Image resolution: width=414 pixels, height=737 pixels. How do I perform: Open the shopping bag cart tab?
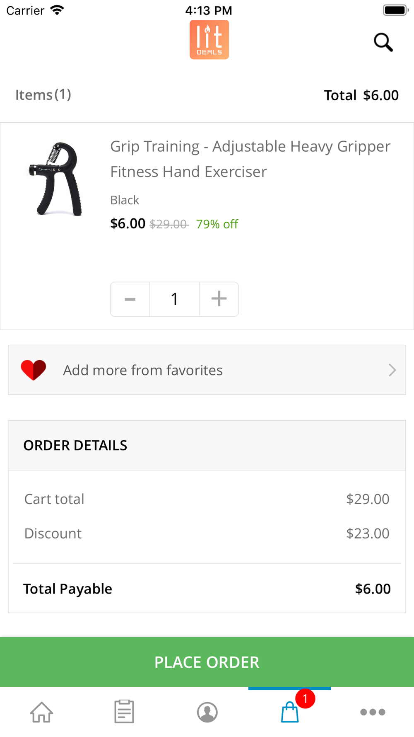point(290,712)
